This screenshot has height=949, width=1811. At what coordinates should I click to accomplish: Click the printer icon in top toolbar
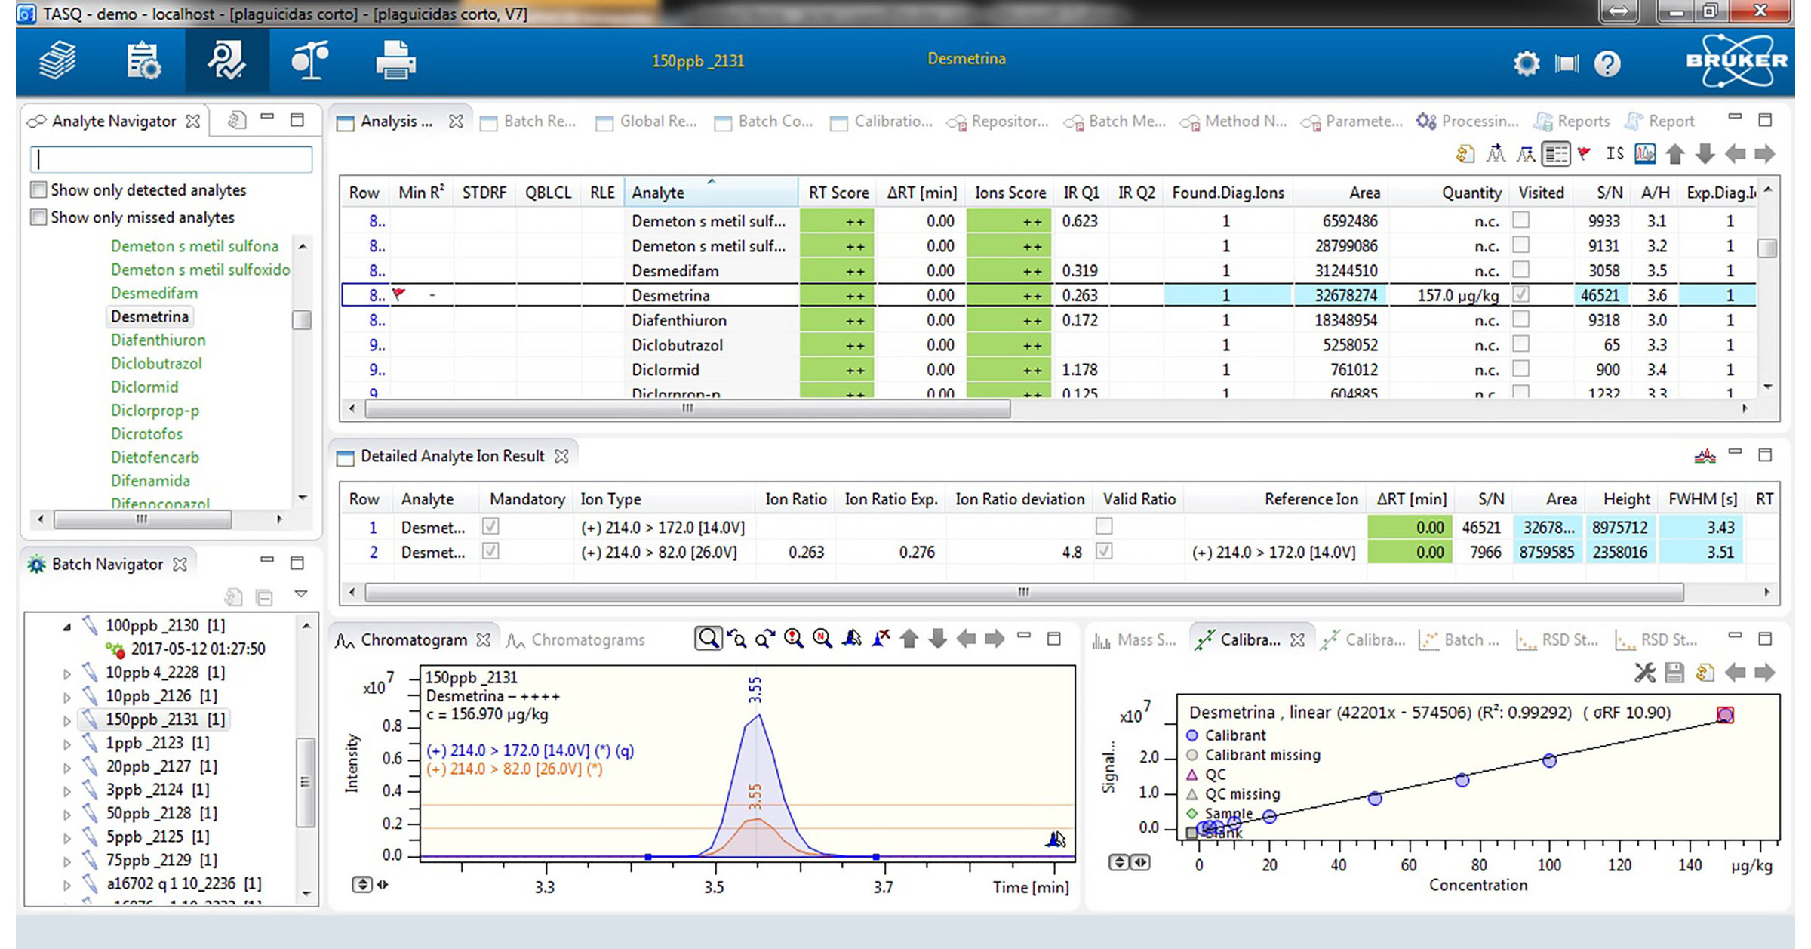(x=395, y=61)
